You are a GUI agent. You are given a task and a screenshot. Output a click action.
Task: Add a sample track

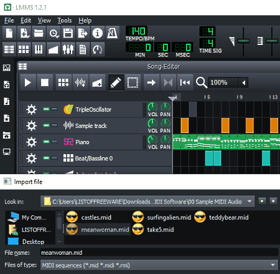click(80, 82)
